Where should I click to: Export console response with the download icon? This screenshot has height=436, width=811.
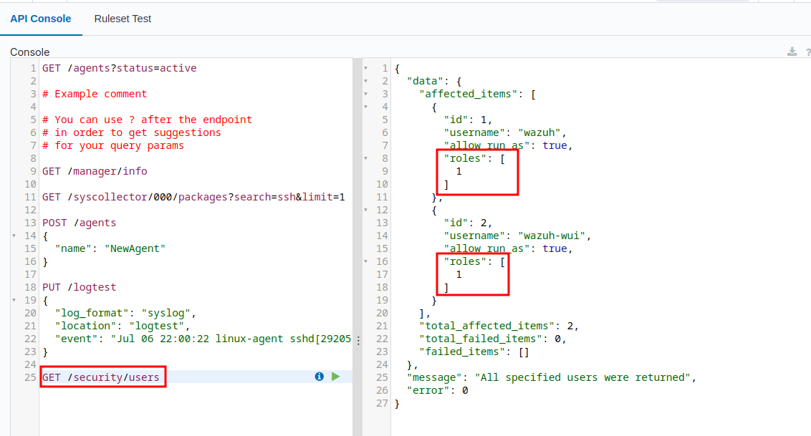click(x=792, y=52)
